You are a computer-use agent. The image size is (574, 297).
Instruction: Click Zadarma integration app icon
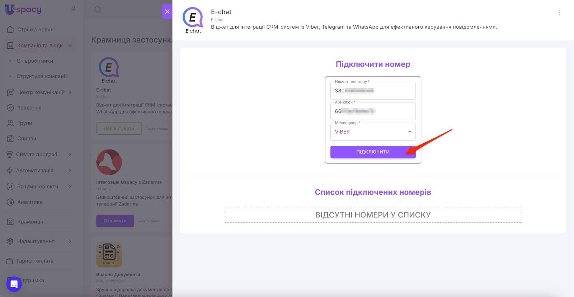109,162
